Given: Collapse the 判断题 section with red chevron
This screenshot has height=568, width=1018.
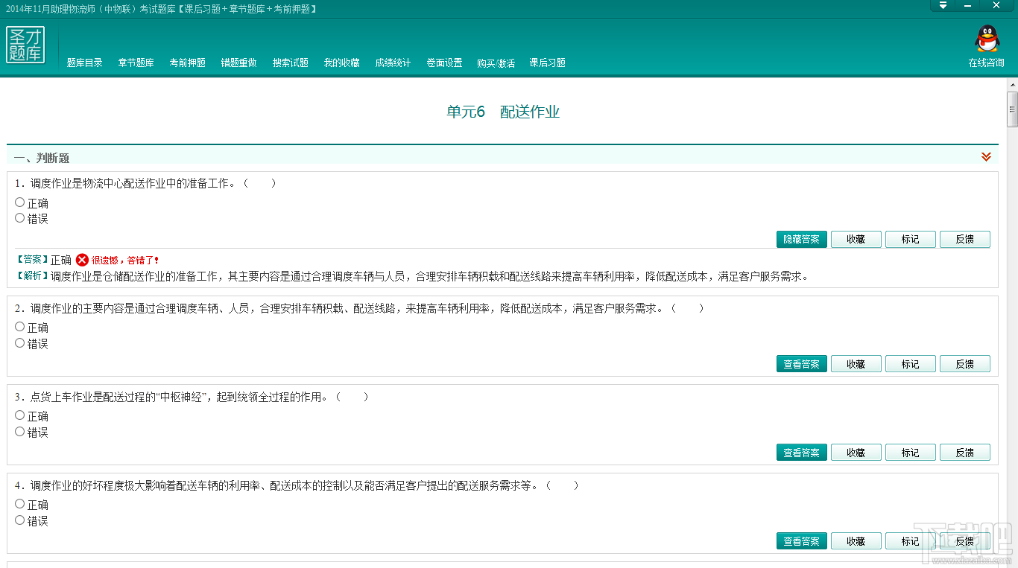Looking at the screenshot, I should [986, 156].
